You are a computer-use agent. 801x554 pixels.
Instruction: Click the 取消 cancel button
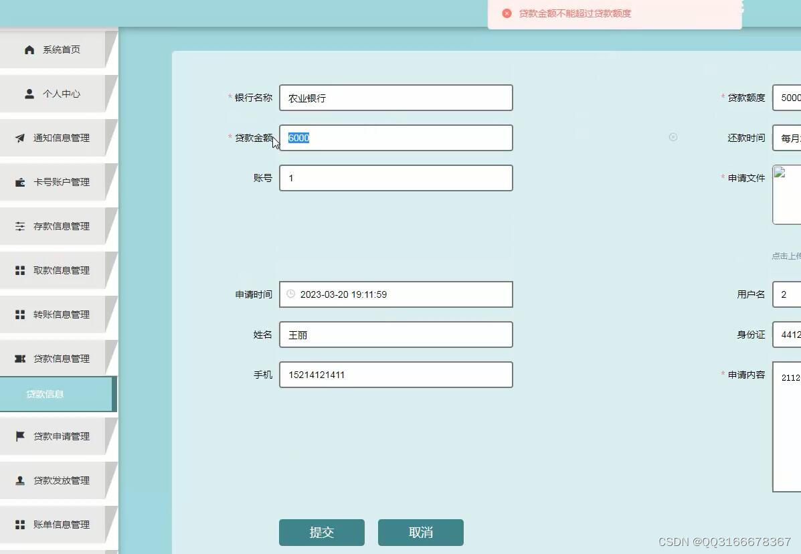tap(420, 532)
